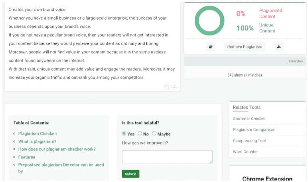This screenshot has height=182, width=308.
Task: Copy the checked text with the copy icon
Action: 167,86
